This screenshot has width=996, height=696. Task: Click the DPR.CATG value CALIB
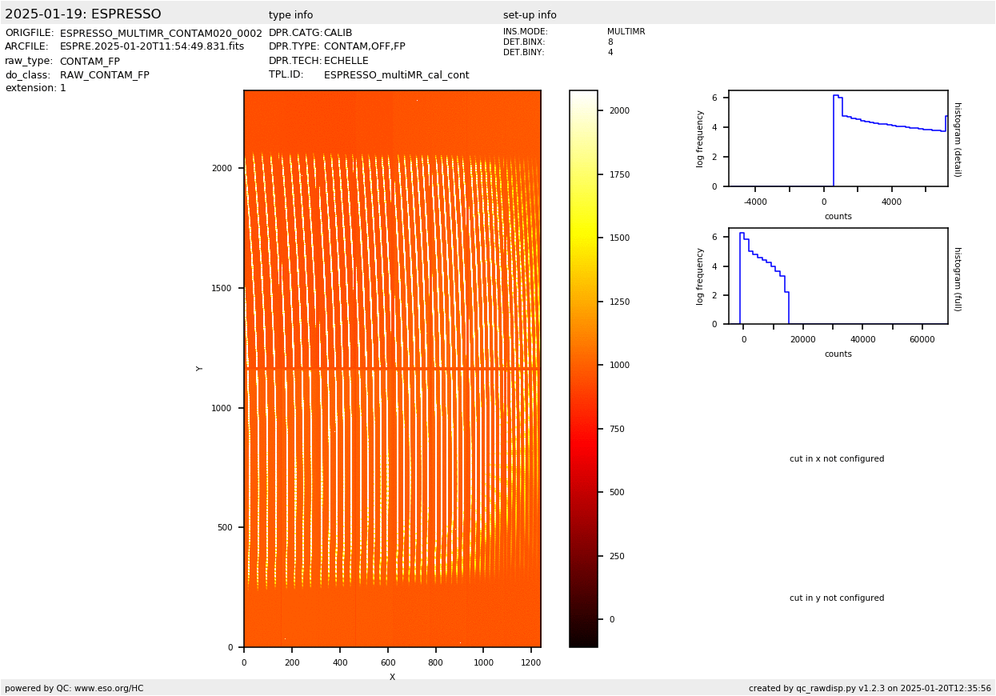[338, 34]
